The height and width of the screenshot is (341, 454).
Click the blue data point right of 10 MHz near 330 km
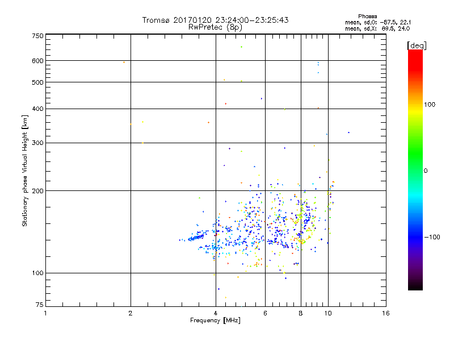348,132
